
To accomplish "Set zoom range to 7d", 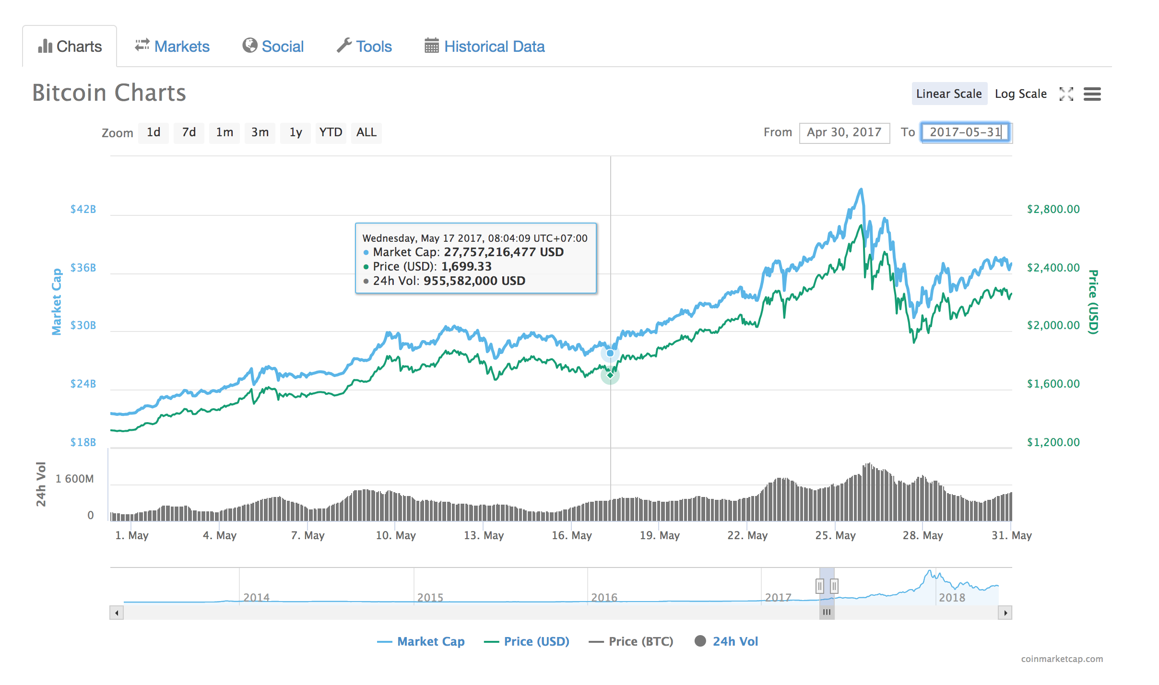I will [189, 132].
